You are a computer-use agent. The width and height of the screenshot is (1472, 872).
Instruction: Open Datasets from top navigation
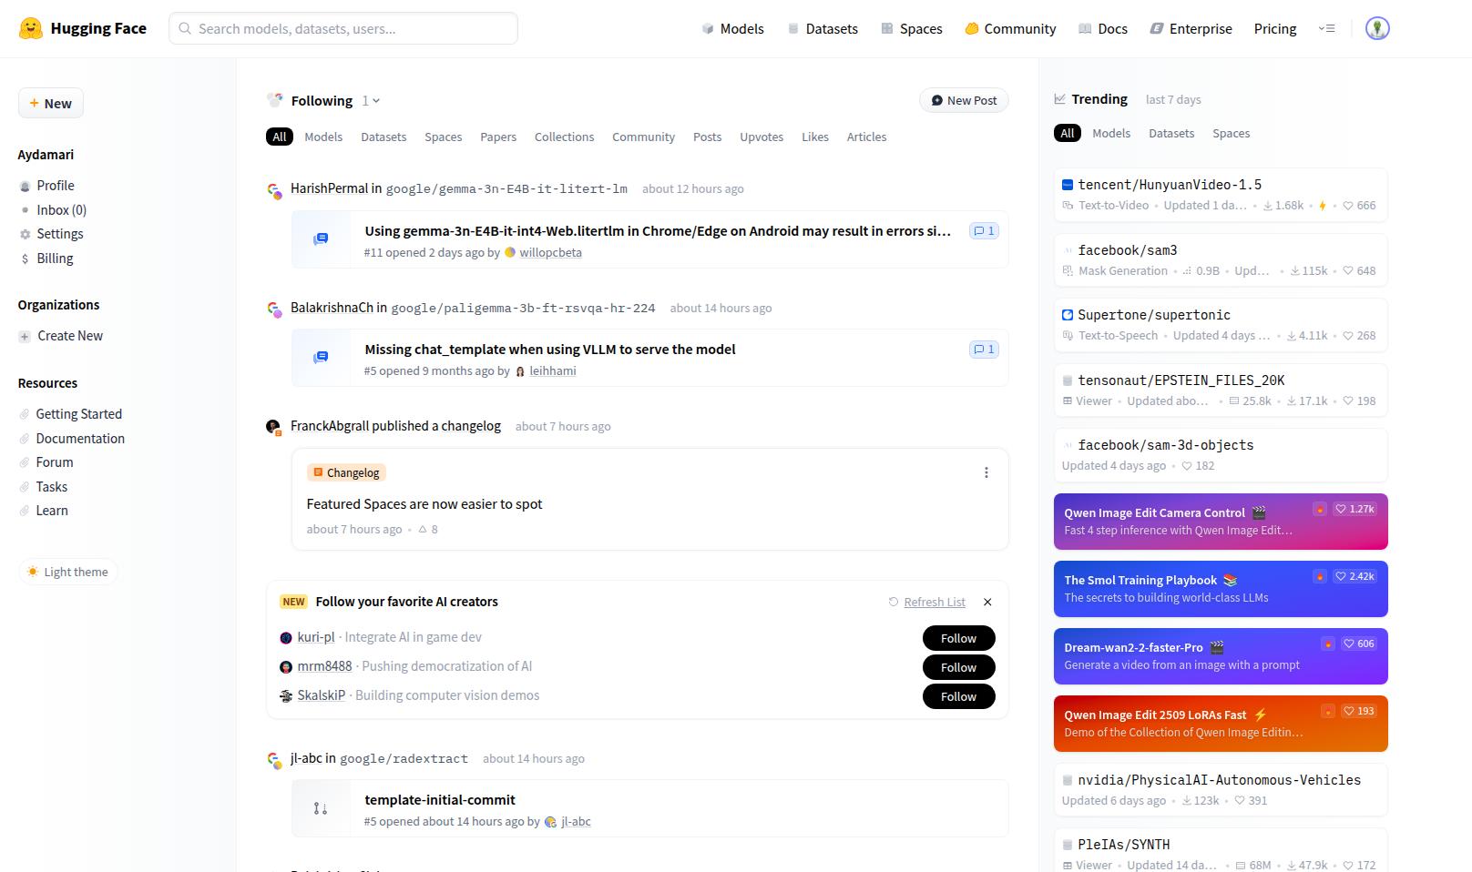823,28
